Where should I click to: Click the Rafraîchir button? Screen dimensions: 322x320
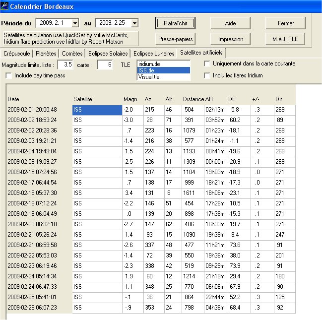[x=175, y=23]
